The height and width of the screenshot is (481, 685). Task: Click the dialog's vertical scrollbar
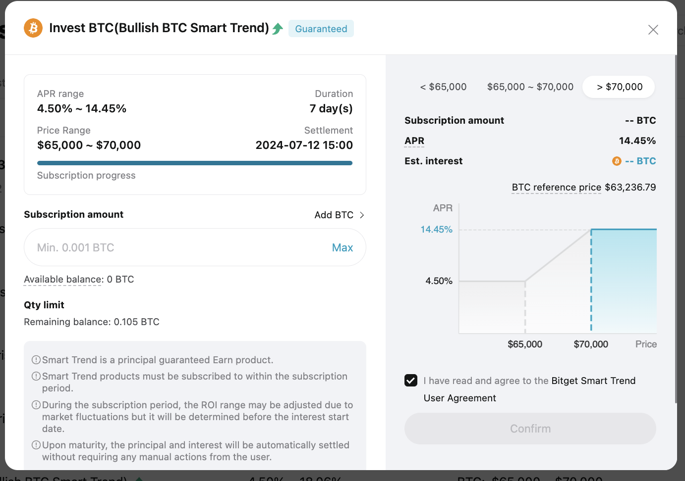pos(676,229)
